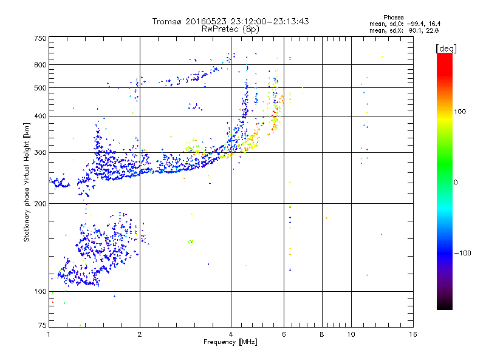Viewport: 486px width, 364px height.
Task: Click the y-axis tick label '500'
Action: point(40,88)
